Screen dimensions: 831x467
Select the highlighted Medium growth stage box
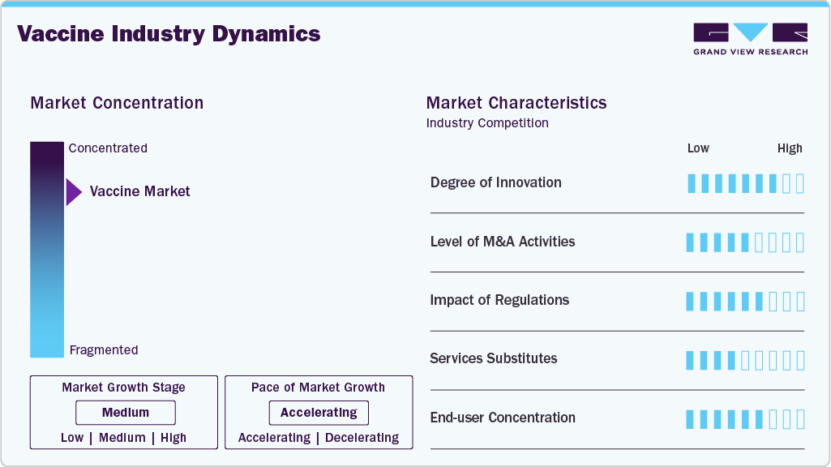126,413
